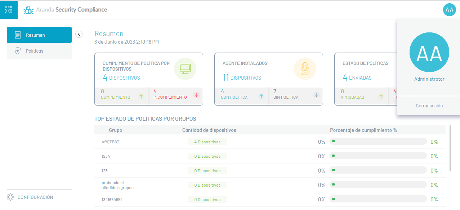Screen dimensions: 460x210
Task: Click the blue up arrow beside Con Política
Action: click(262, 96)
